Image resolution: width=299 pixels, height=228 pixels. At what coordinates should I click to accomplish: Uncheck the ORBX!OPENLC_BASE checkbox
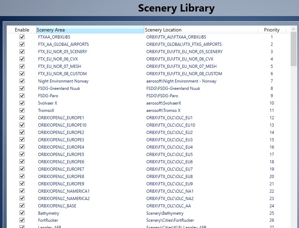pyautogui.click(x=22, y=206)
